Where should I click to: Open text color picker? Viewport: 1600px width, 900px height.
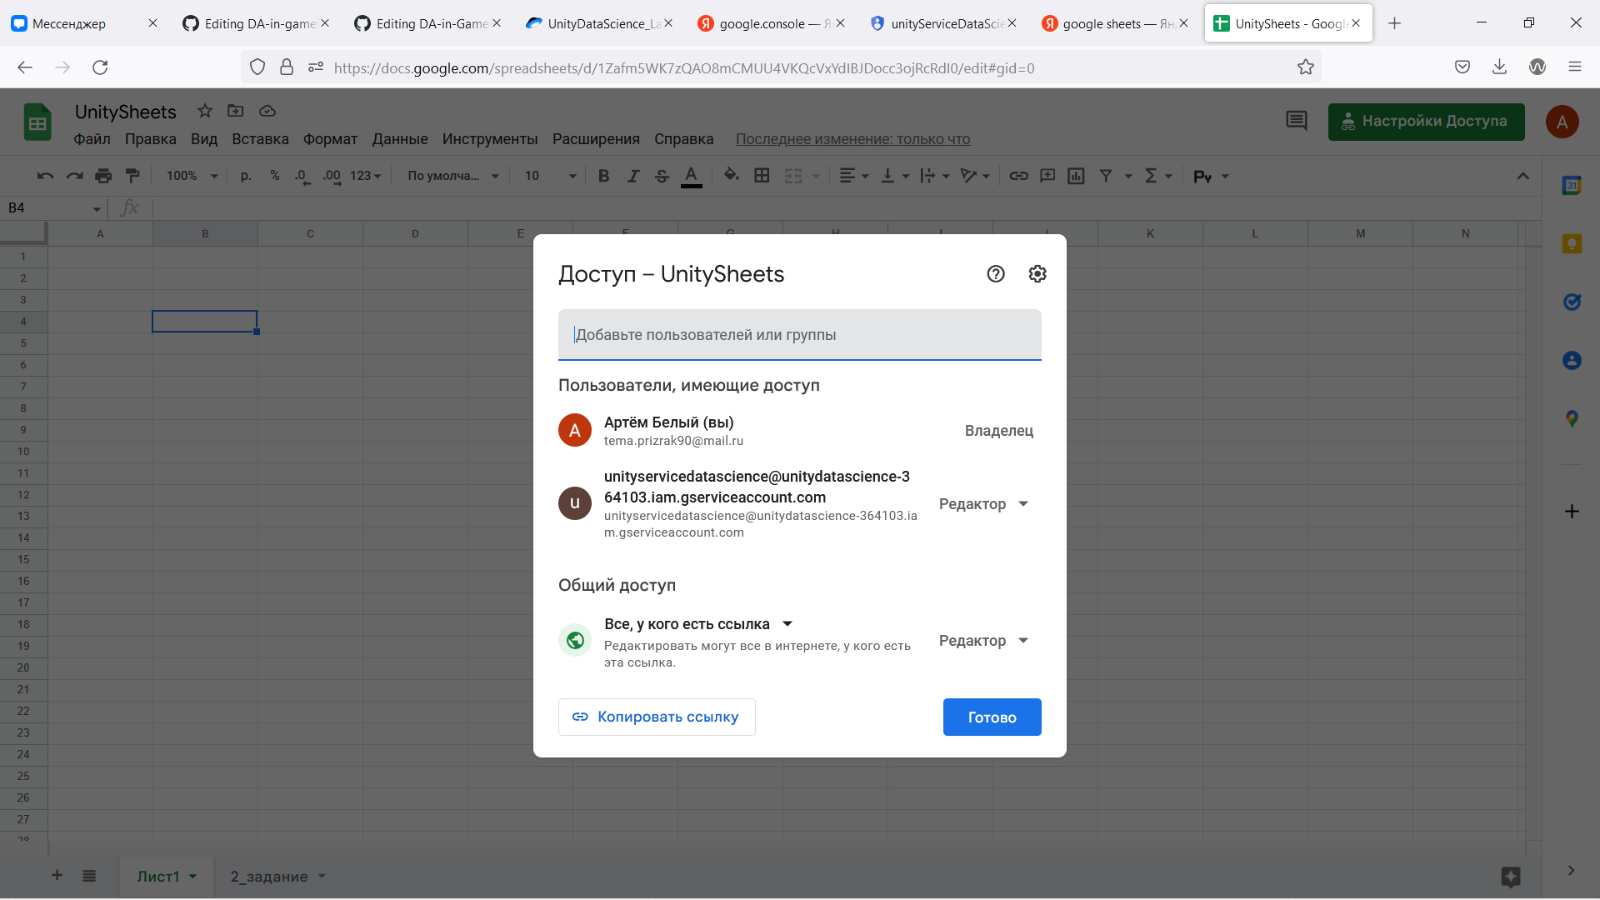(x=691, y=176)
